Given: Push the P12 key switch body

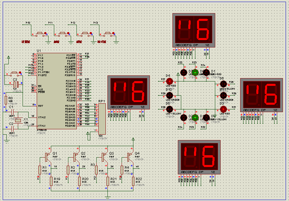Looking at the screenshot, I should [85, 34].
